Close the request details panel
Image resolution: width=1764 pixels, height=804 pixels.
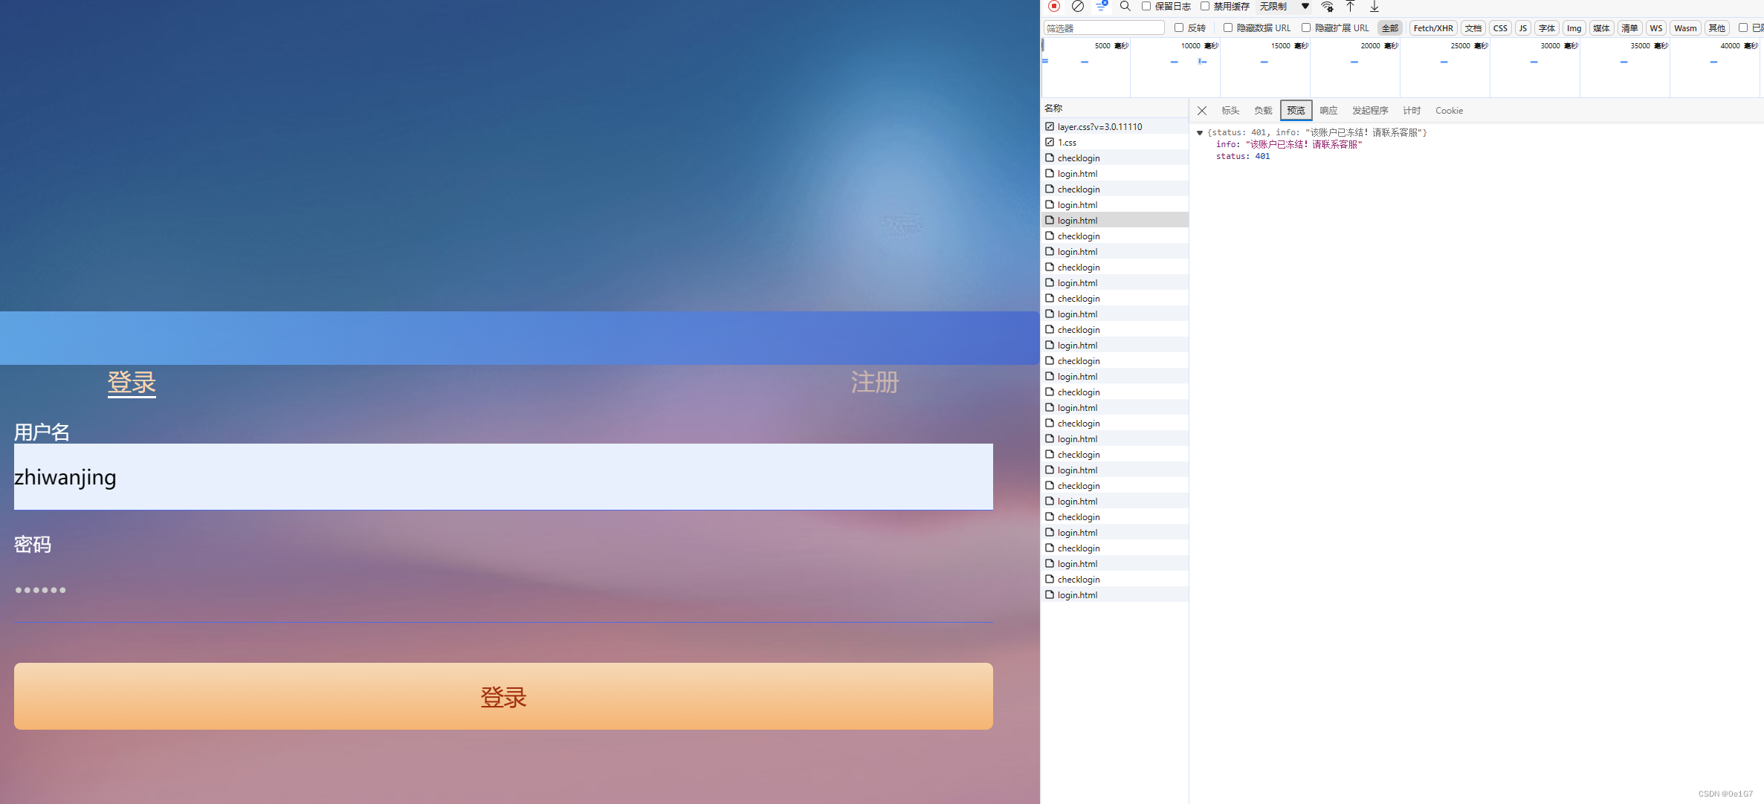(1201, 111)
